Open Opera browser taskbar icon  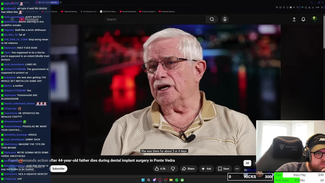tap(160, 180)
